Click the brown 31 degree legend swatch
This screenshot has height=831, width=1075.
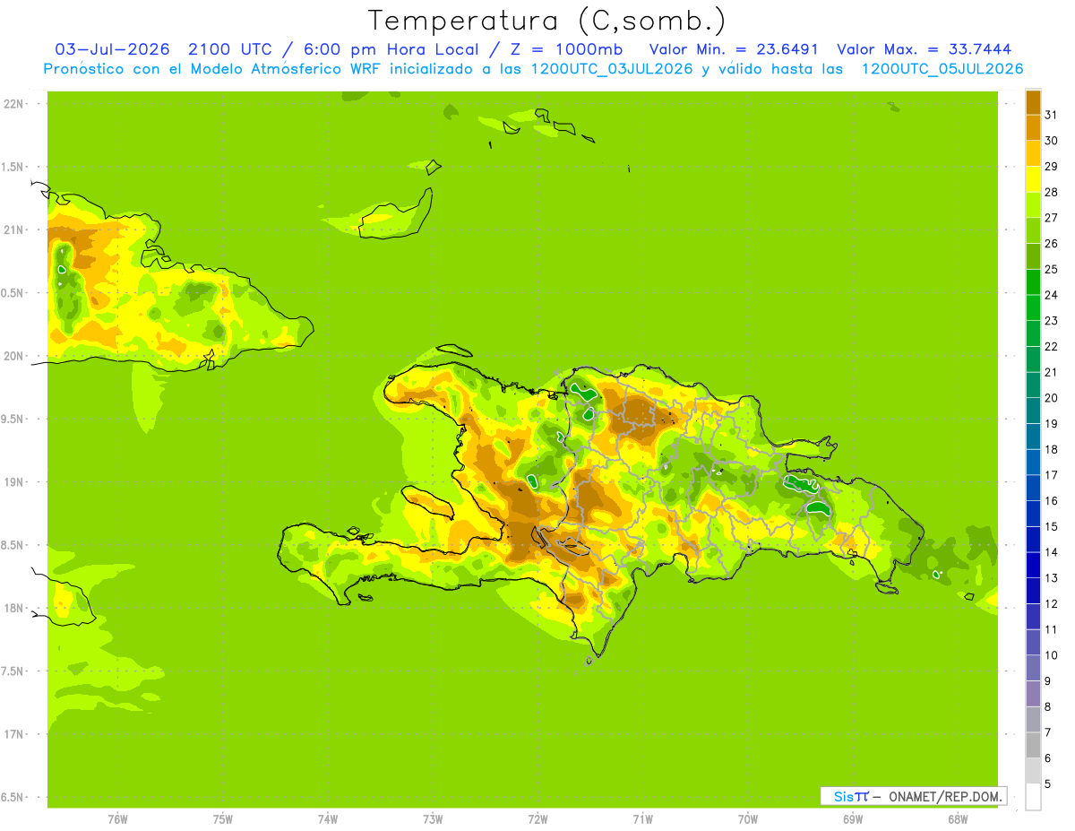1033,102
